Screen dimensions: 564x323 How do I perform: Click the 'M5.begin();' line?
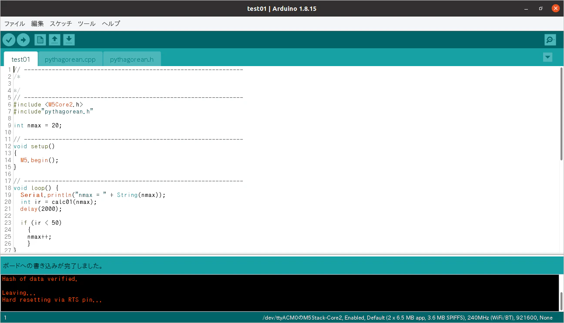[39, 160]
